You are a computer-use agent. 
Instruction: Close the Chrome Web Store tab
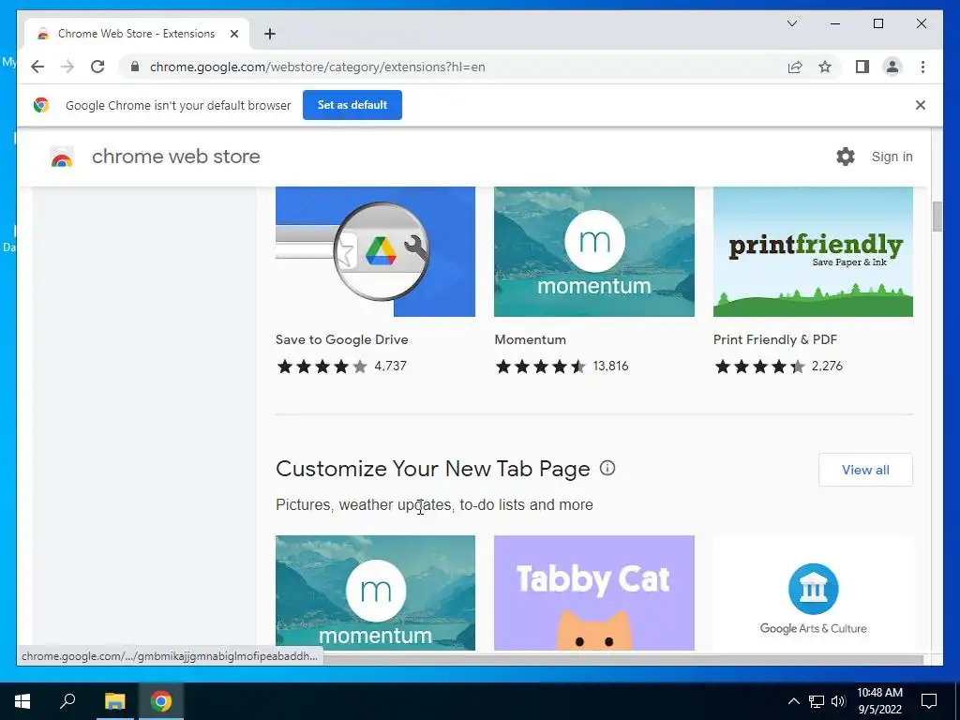click(x=233, y=34)
